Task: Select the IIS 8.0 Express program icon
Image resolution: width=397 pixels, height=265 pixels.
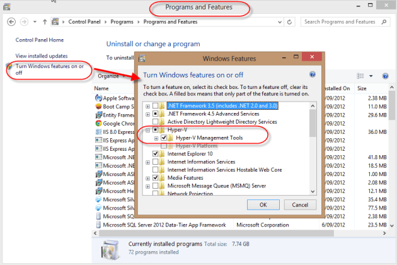Action: 98,132
